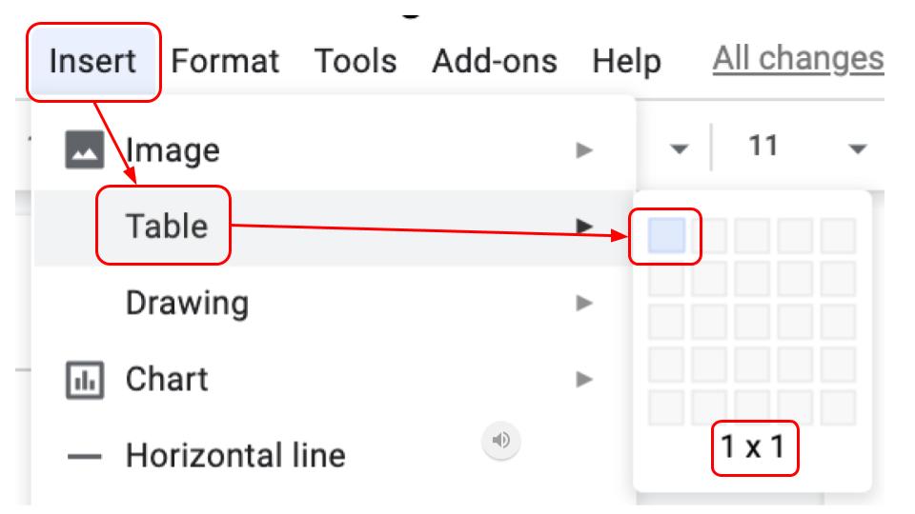Click the Horizontal line dash icon

[x=85, y=456]
